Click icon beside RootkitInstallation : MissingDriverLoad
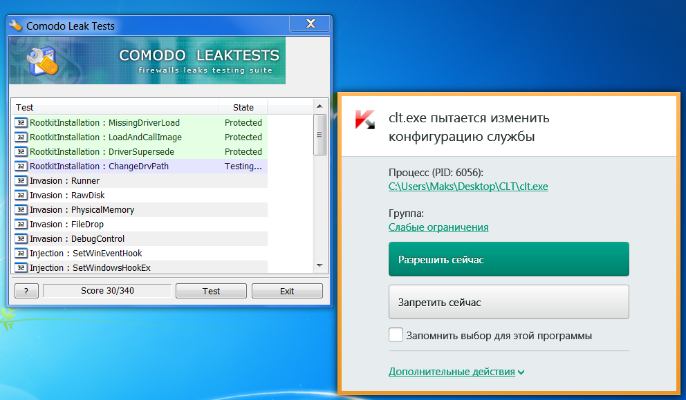The height and width of the screenshot is (400, 686). coord(21,123)
